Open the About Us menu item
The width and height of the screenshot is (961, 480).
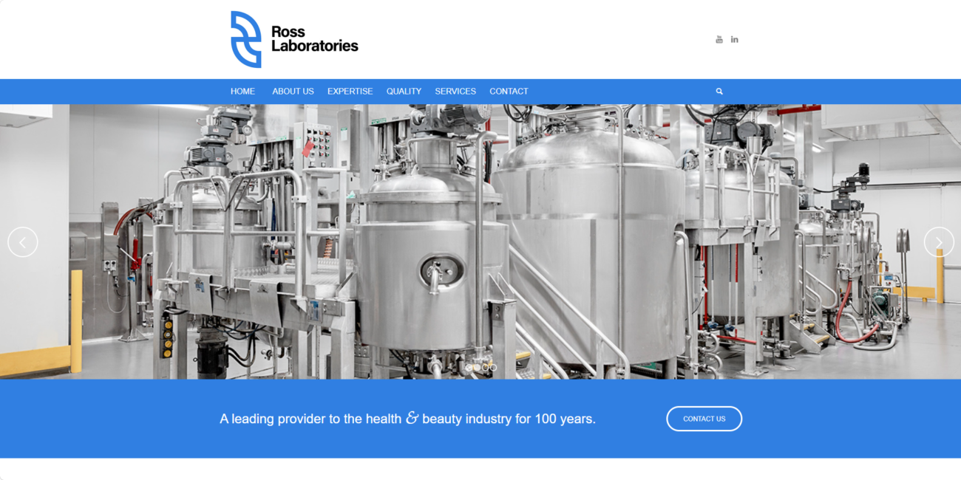[x=293, y=92]
